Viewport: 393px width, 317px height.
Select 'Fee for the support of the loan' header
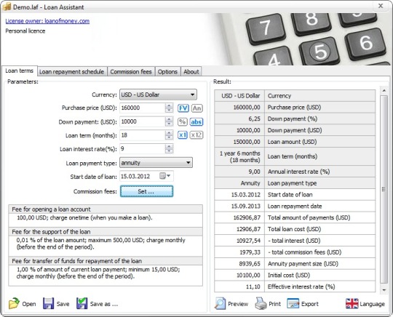(106, 232)
